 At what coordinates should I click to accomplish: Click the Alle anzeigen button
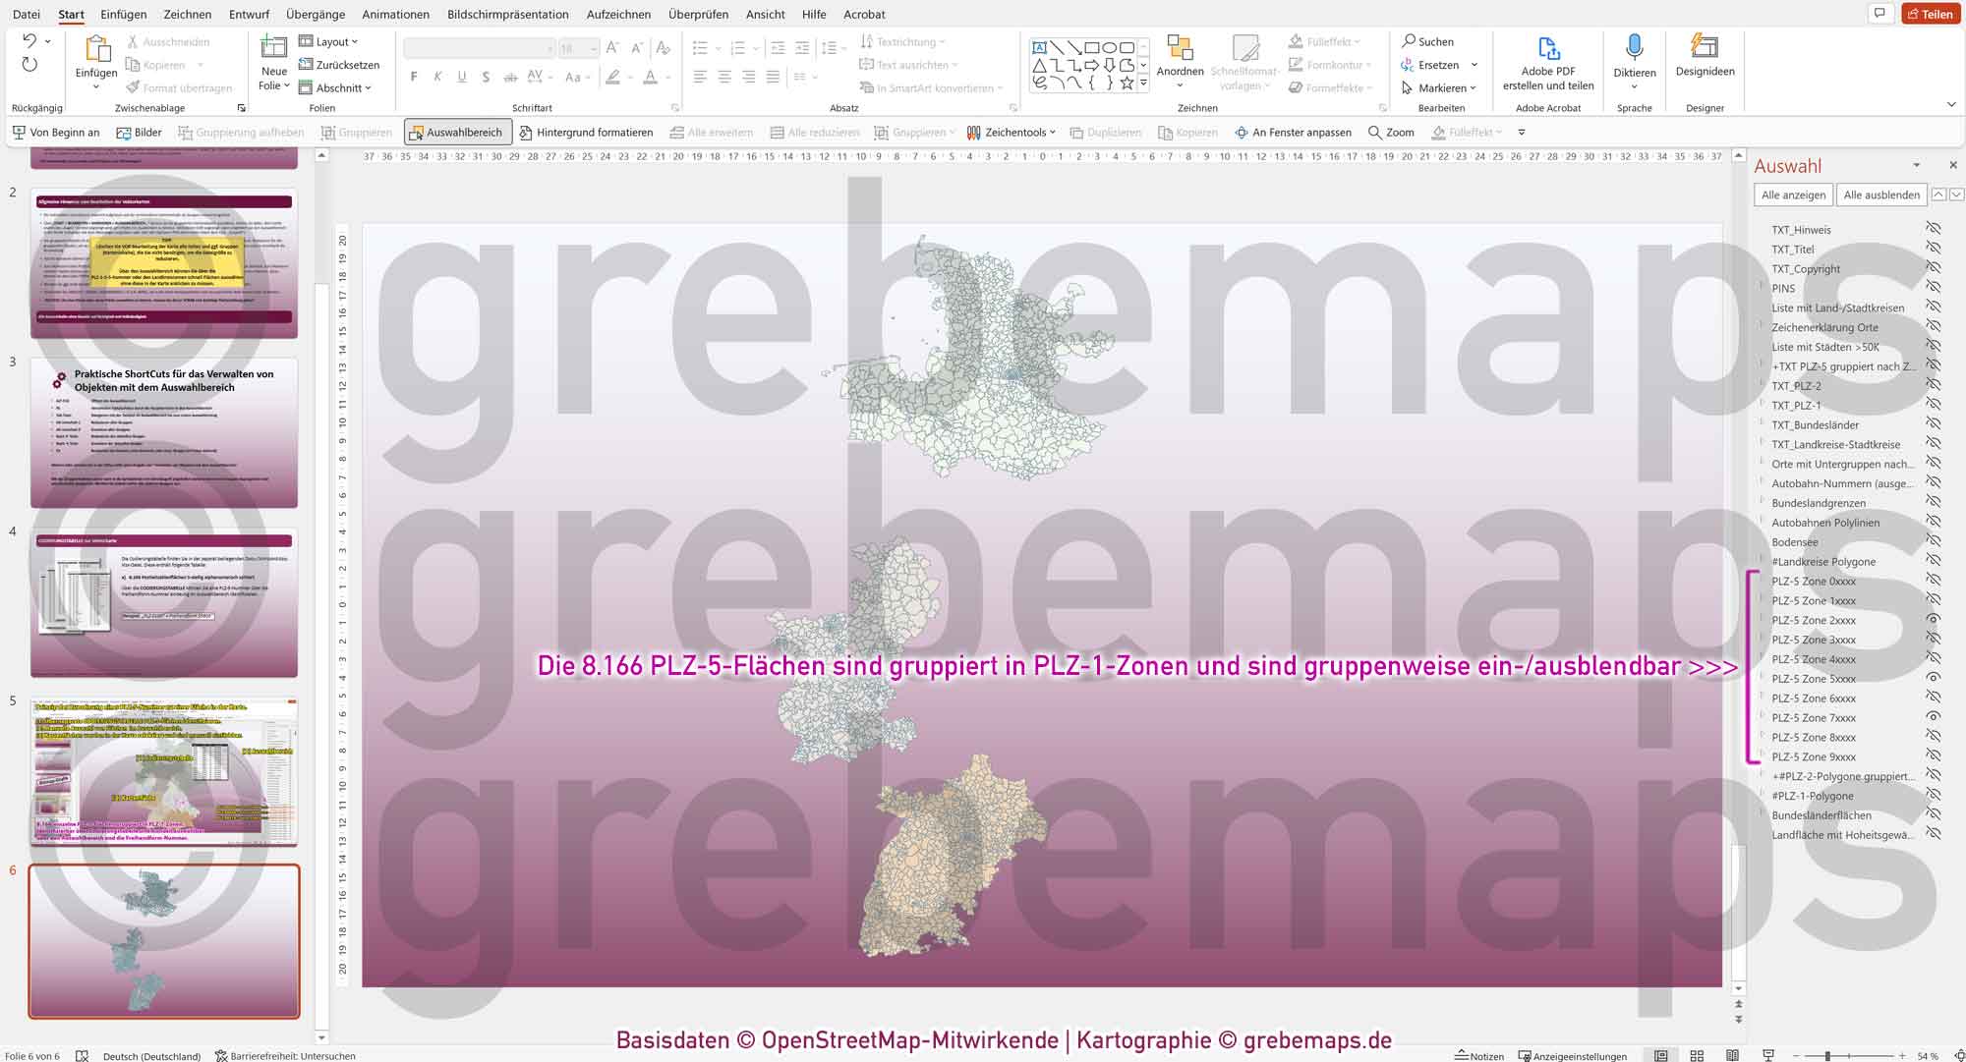tap(1793, 195)
